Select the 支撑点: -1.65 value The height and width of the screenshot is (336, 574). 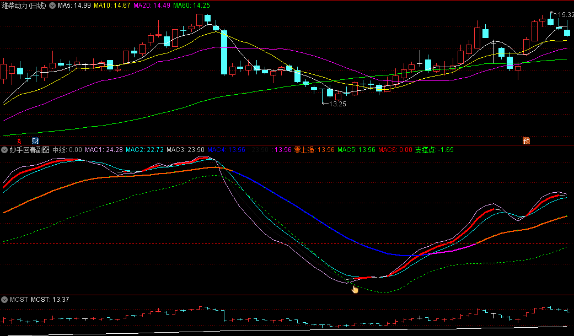click(434, 150)
